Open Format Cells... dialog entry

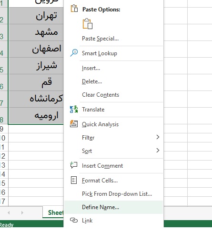[113, 181]
